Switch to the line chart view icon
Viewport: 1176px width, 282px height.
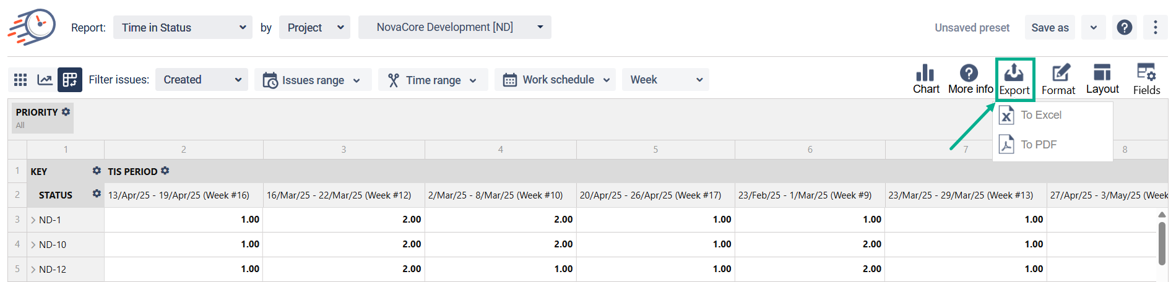45,80
